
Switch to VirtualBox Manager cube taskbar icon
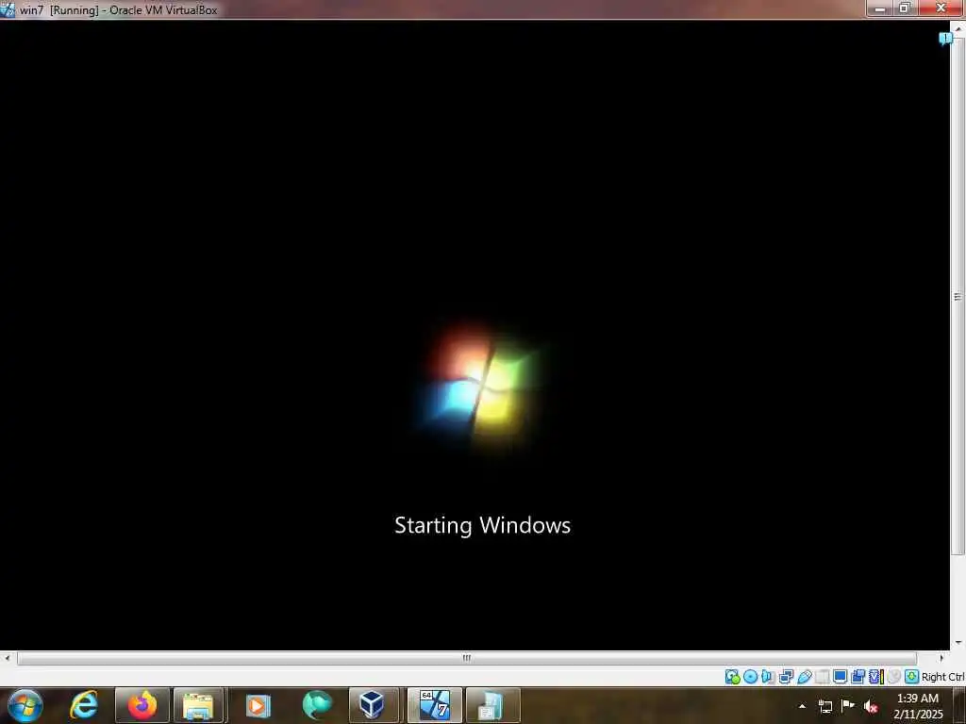coord(374,705)
